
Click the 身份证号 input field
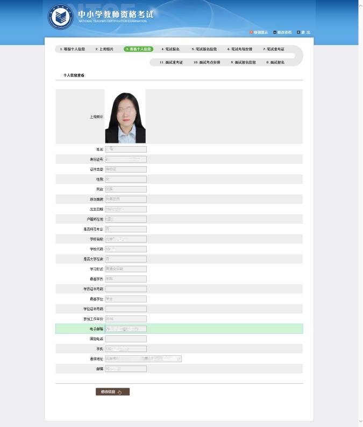pos(126,159)
